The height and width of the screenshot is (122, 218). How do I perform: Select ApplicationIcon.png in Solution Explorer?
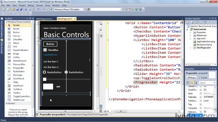206,41
